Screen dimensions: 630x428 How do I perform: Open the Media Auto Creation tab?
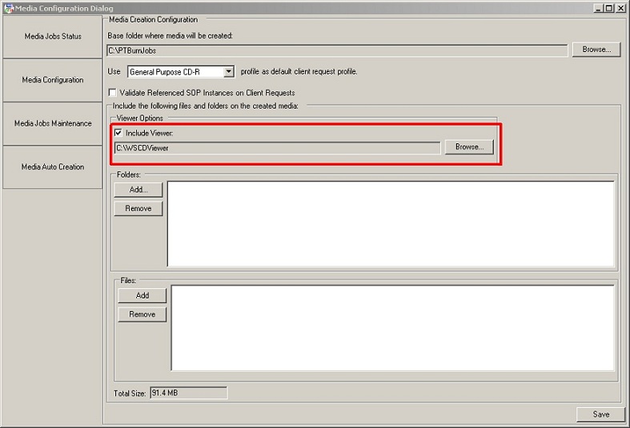[x=53, y=167]
